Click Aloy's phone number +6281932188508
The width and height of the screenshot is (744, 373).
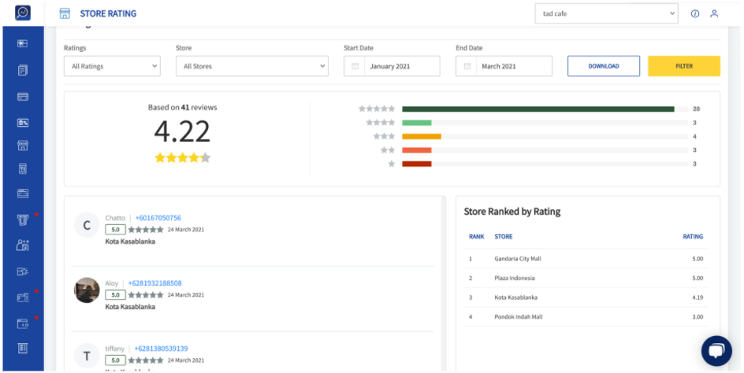coord(154,283)
